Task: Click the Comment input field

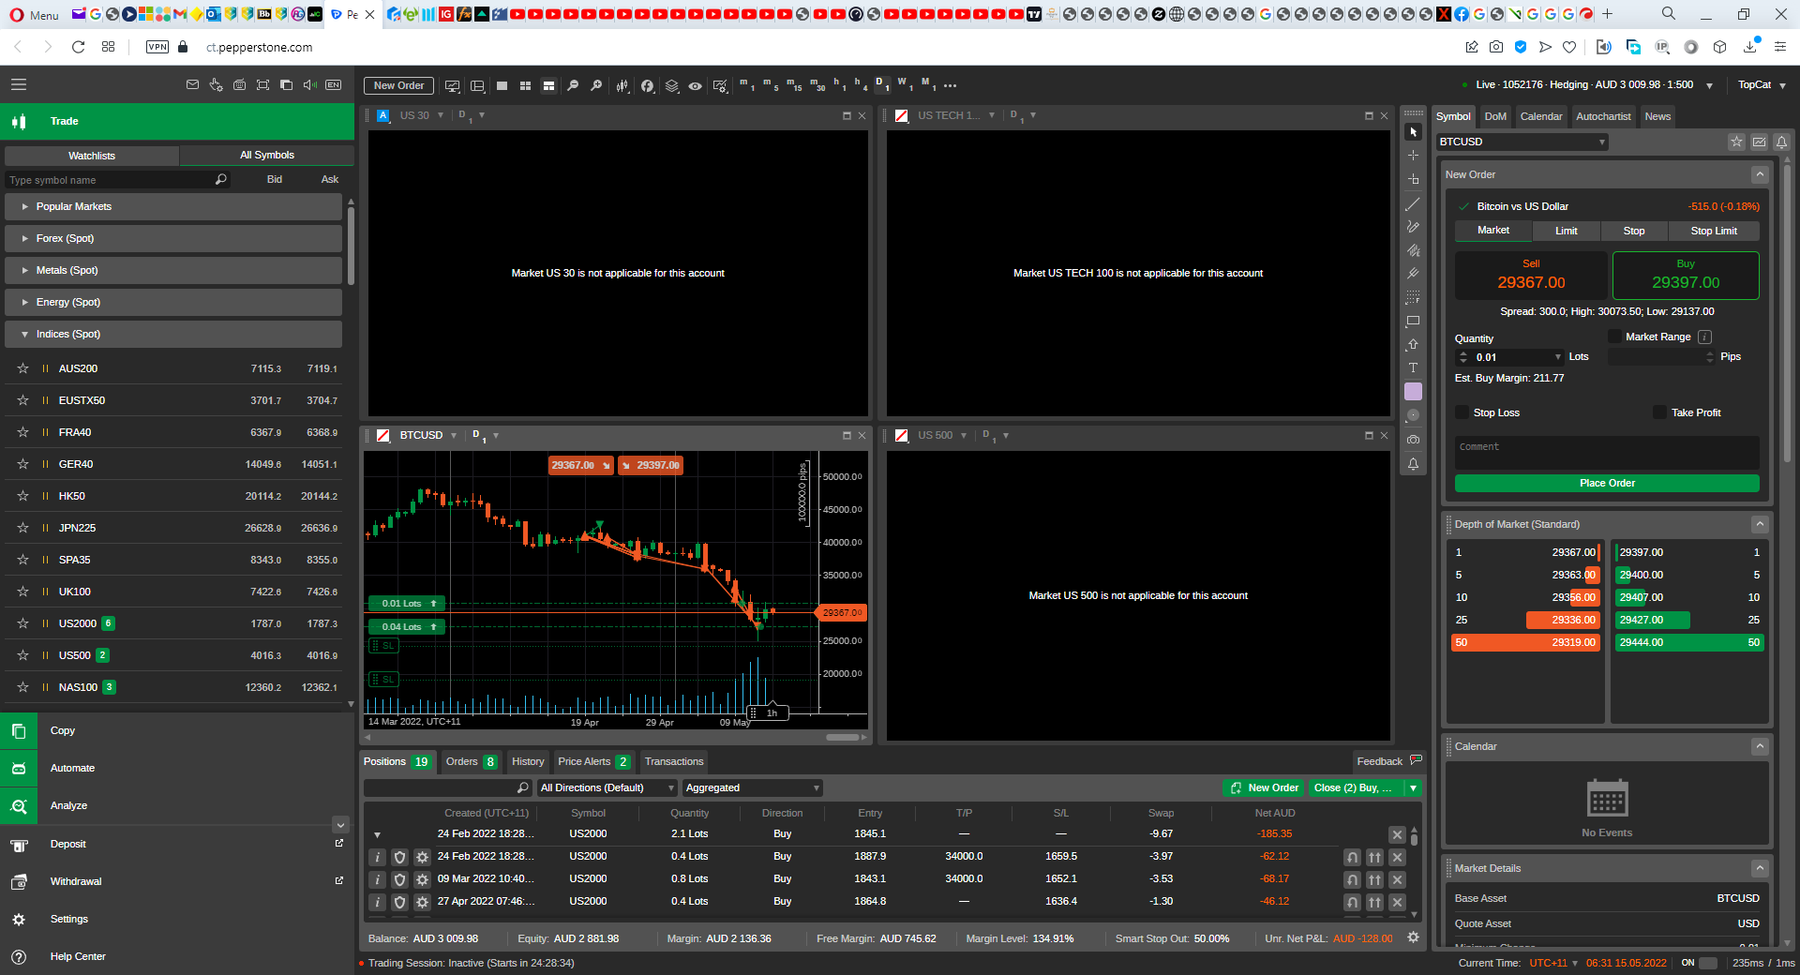Action: point(1607,453)
